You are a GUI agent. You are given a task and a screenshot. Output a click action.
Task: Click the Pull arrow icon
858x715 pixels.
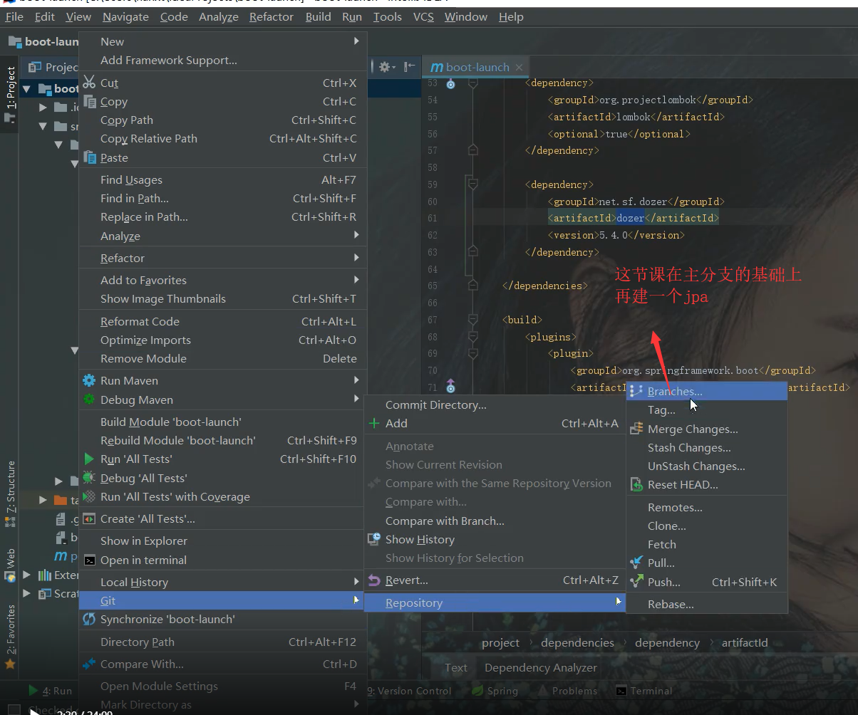(636, 563)
